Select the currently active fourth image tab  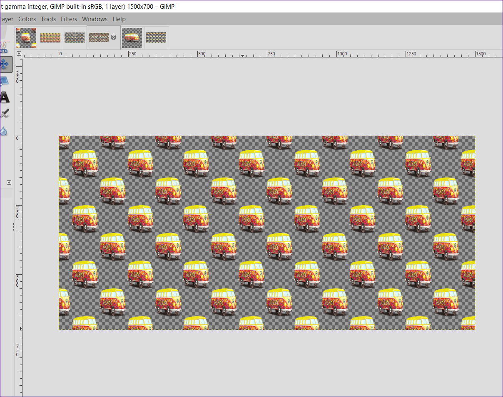99,37
